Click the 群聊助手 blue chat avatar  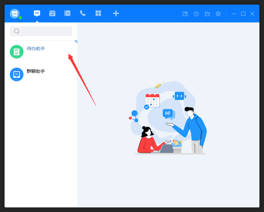click(x=17, y=74)
